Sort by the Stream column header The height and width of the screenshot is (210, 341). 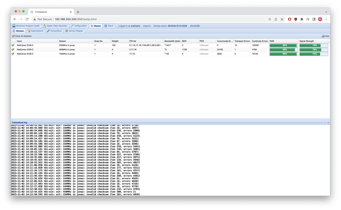[x=75, y=41]
